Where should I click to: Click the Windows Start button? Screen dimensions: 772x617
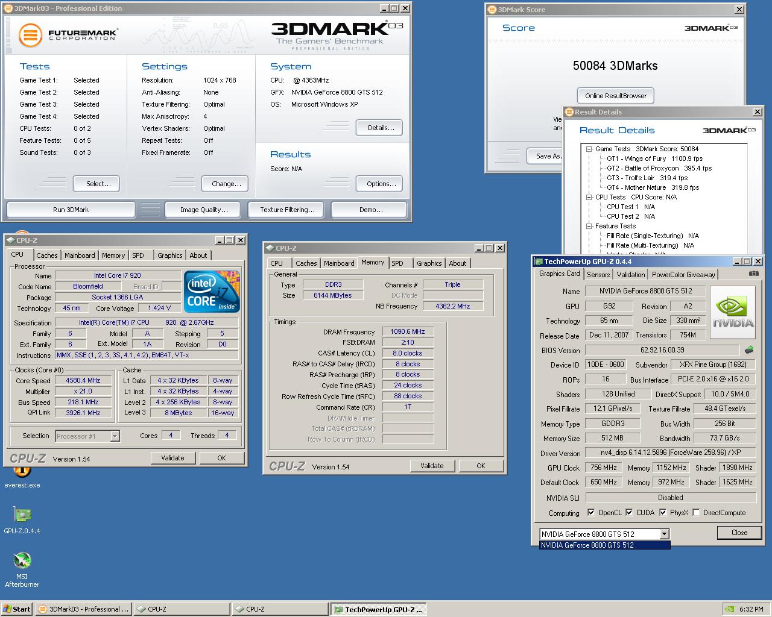(17, 609)
